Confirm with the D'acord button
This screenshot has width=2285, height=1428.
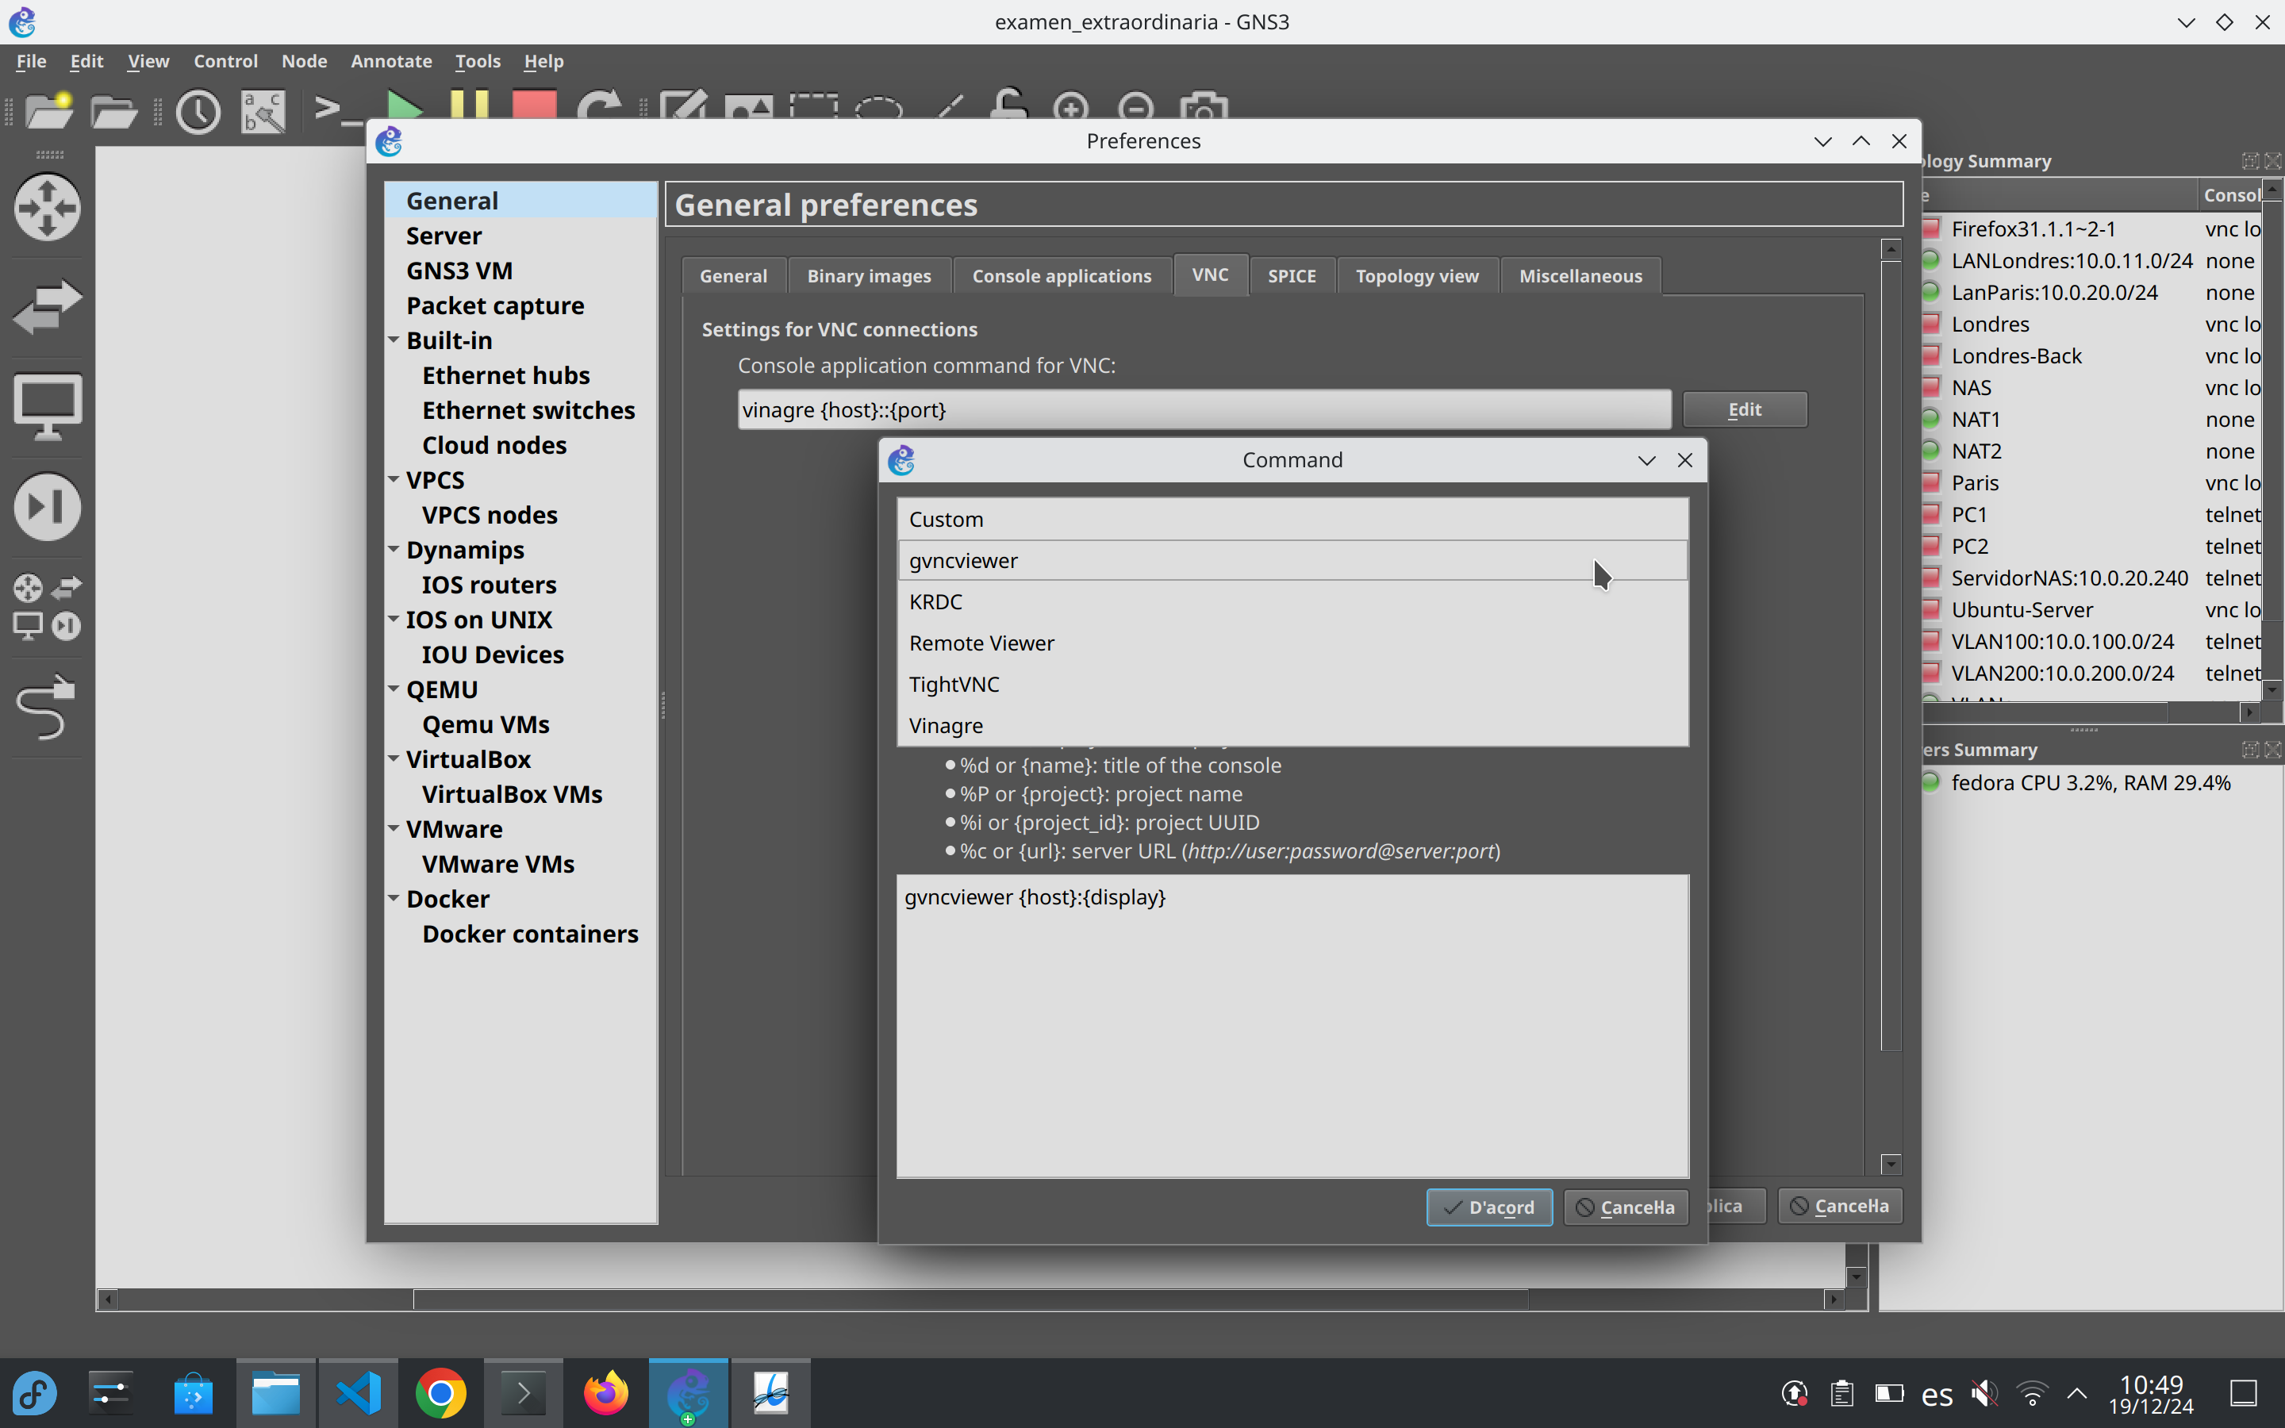pos(1488,1207)
